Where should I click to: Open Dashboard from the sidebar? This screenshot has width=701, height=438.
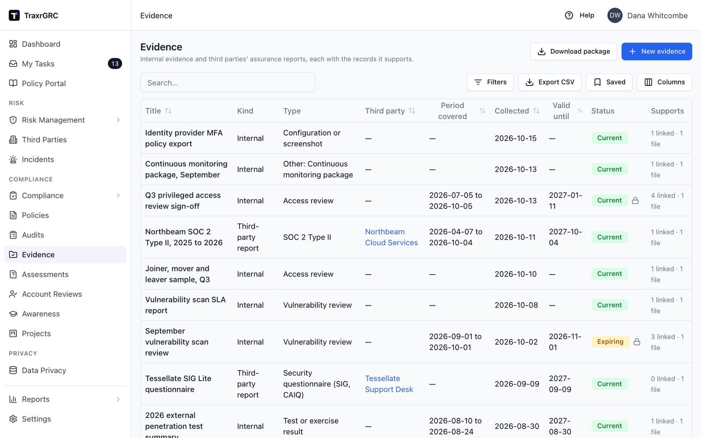point(65,44)
